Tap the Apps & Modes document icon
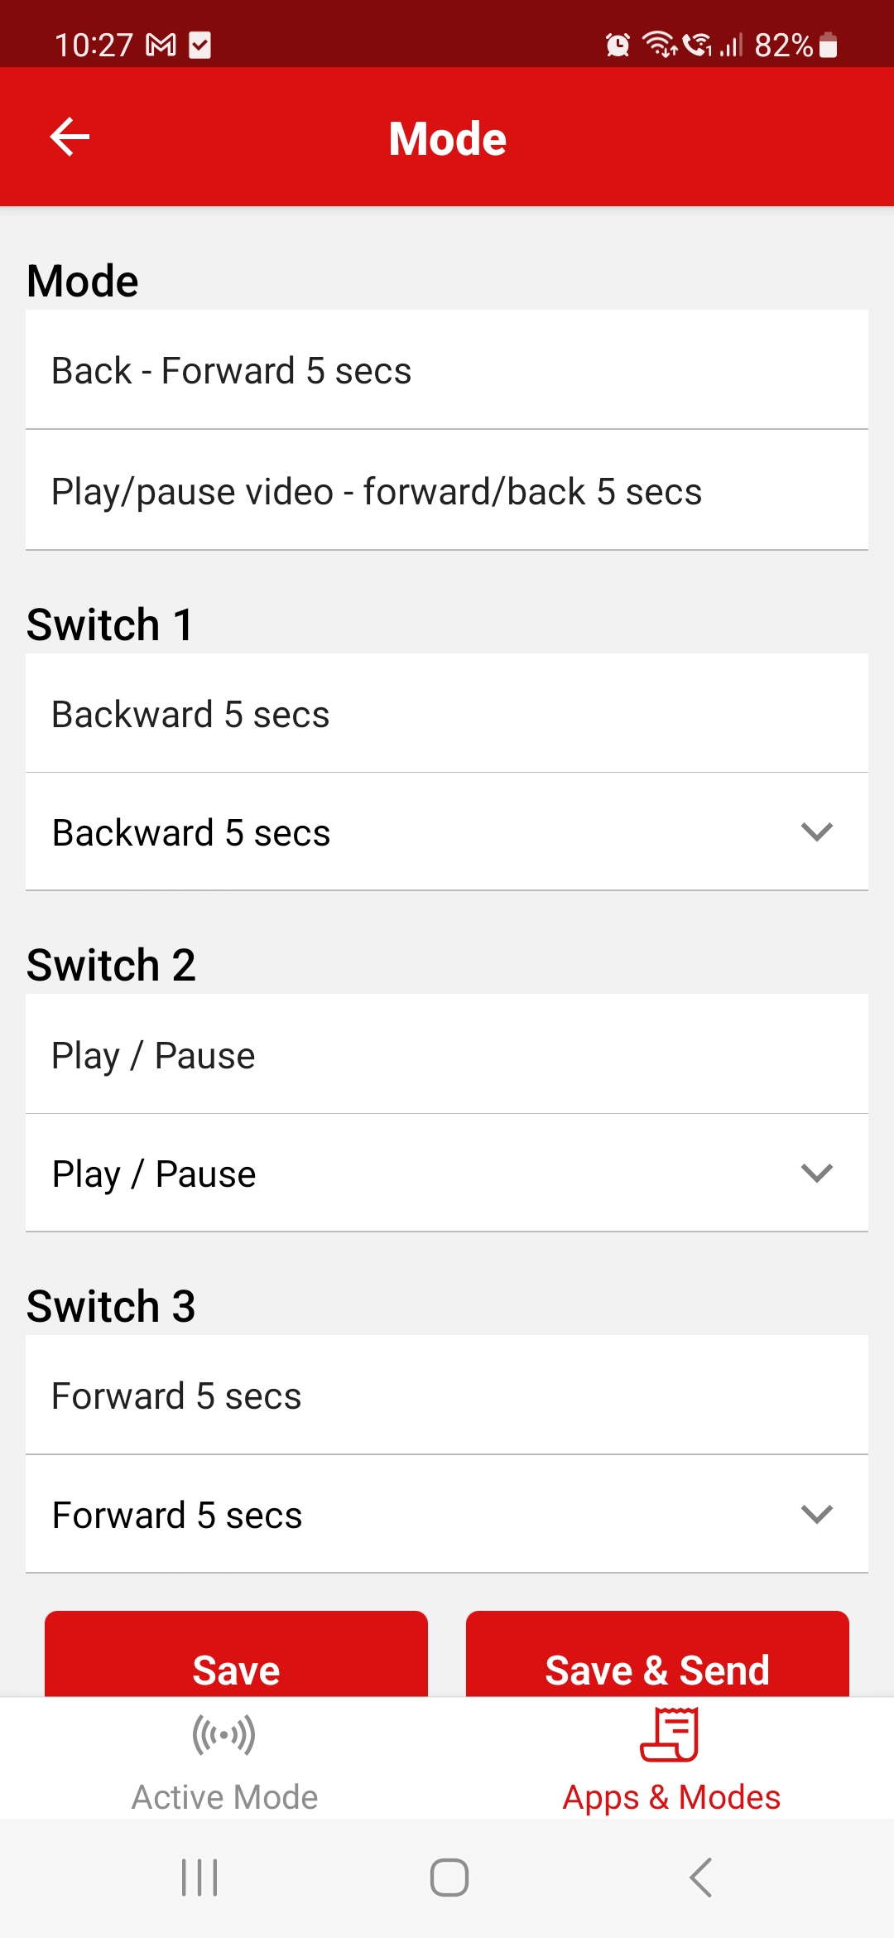 (670, 1733)
